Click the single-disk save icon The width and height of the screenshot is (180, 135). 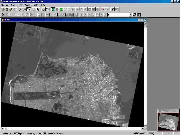tap(7, 9)
